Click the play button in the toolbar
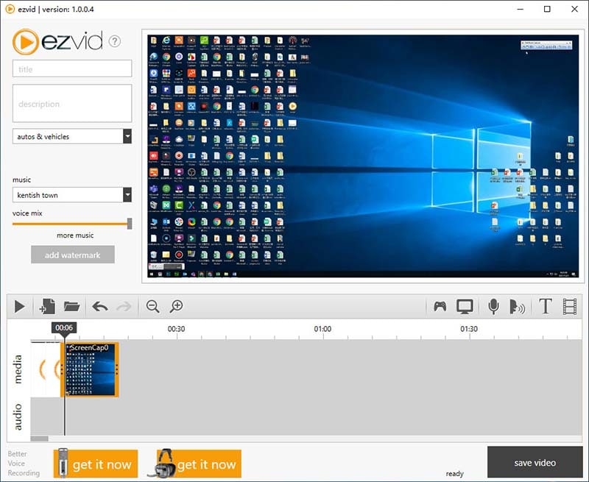The height and width of the screenshot is (482, 589). point(20,306)
